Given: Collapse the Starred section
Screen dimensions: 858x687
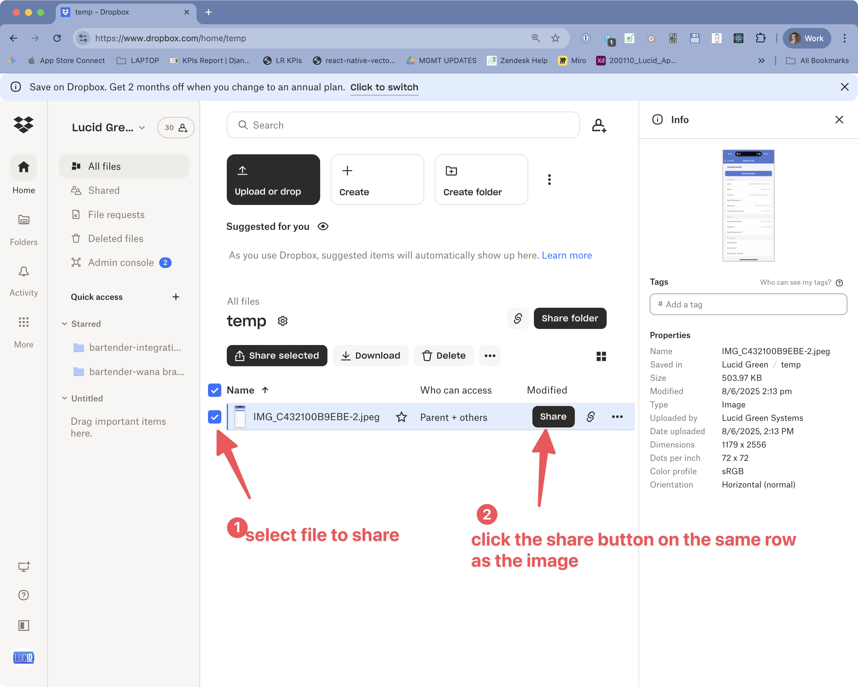Looking at the screenshot, I should 65,323.
